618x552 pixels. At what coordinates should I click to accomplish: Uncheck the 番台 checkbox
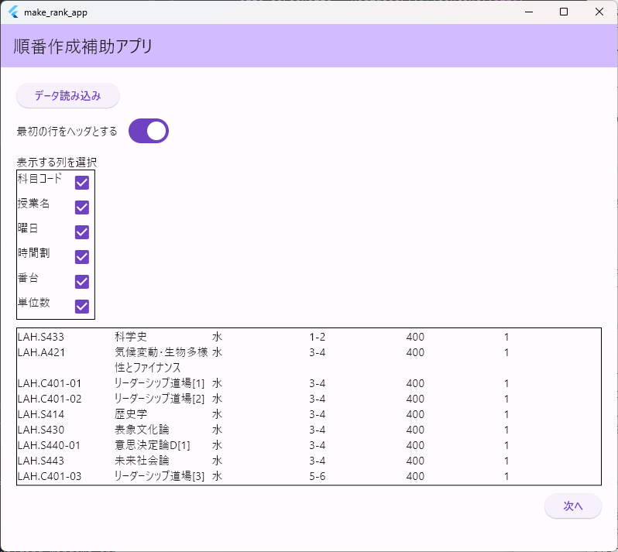(x=82, y=281)
